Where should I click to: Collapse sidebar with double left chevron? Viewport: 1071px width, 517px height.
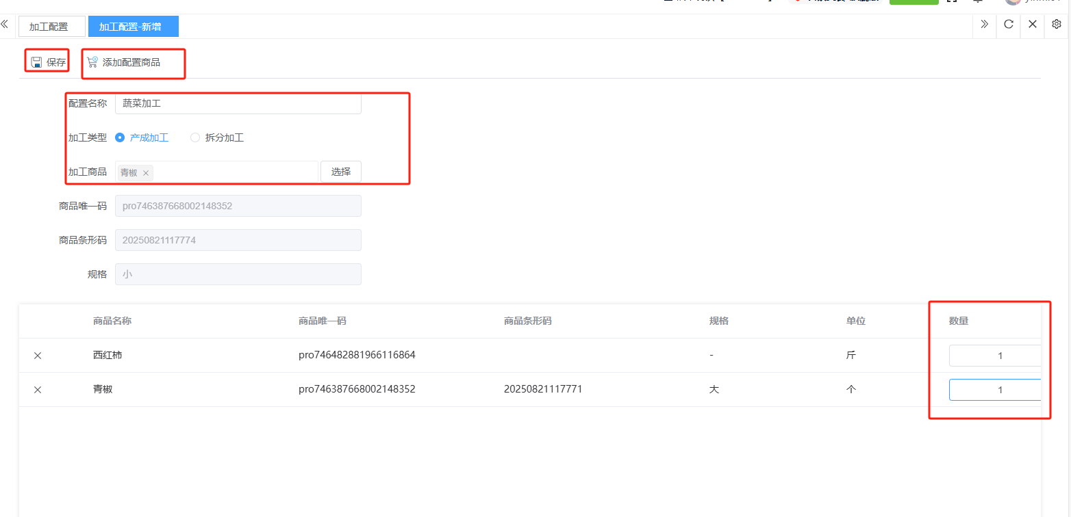click(5, 25)
